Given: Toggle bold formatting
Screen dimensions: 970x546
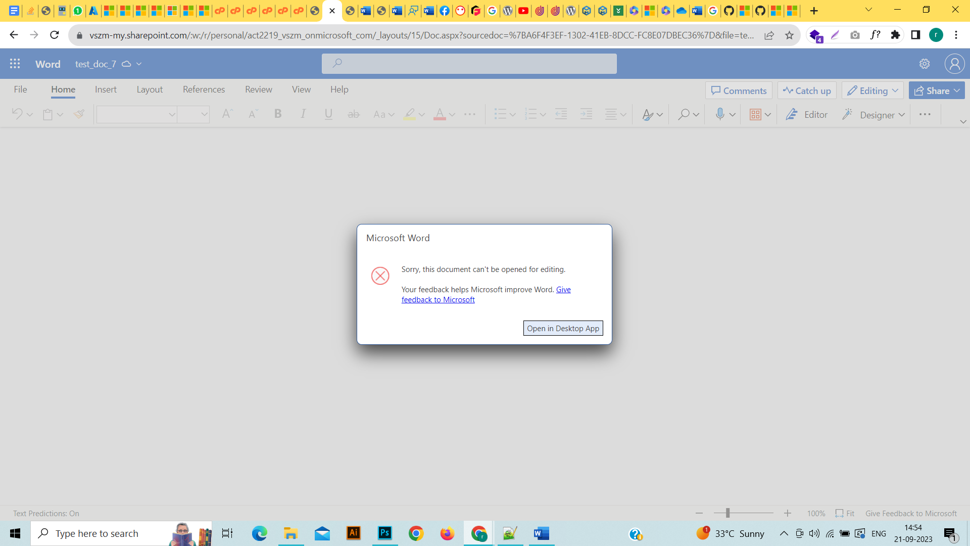Looking at the screenshot, I should (278, 114).
